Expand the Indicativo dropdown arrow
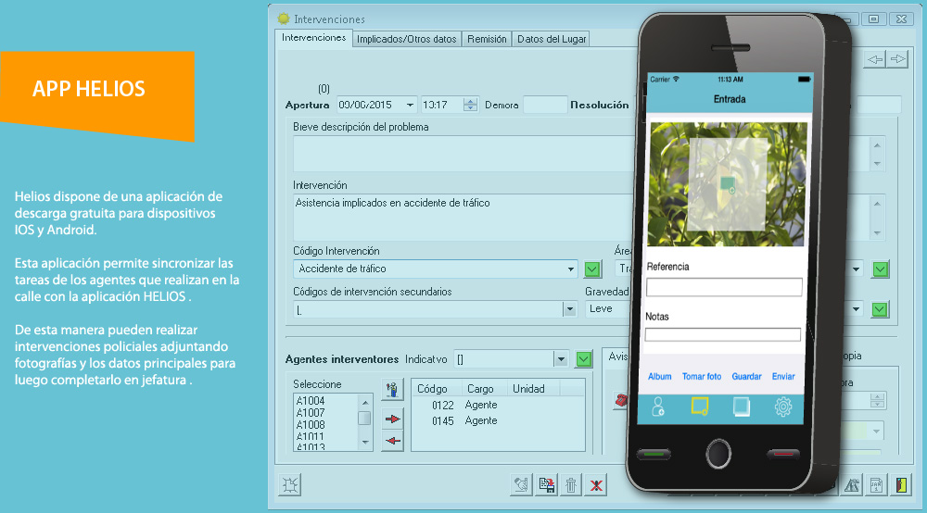The image size is (927, 513). pyautogui.click(x=561, y=359)
